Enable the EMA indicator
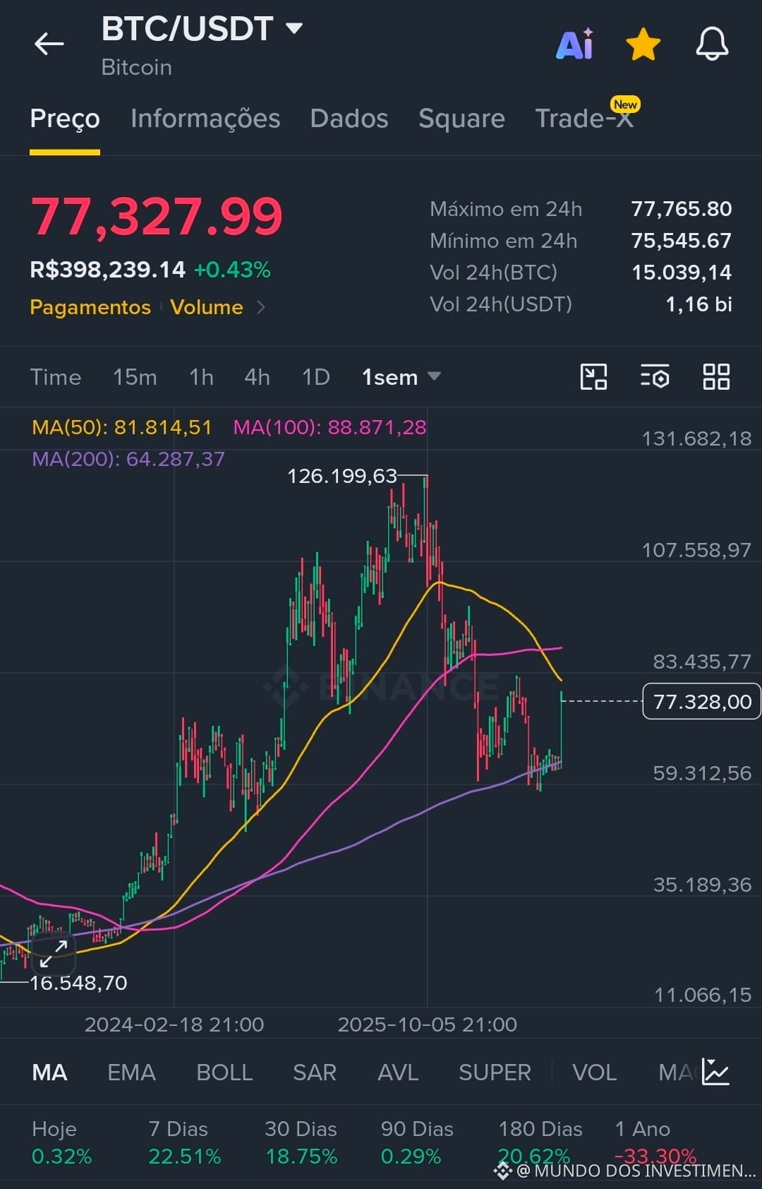Viewport: 762px width, 1189px height. (131, 1073)
